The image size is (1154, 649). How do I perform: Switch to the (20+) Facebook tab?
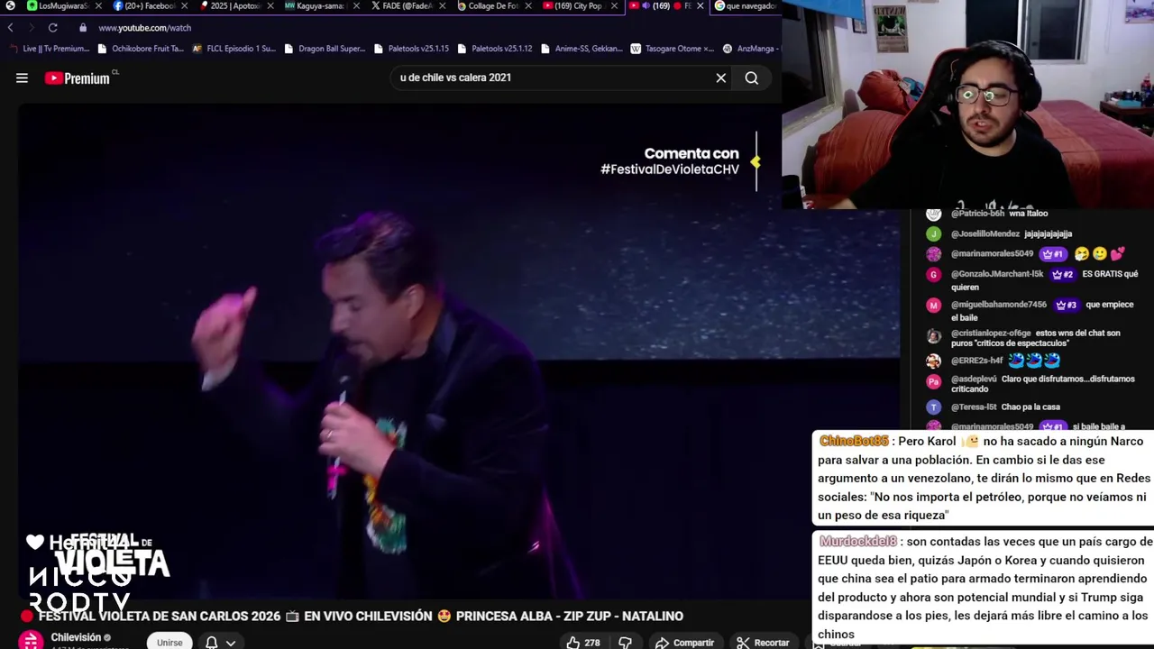(144, 6)
